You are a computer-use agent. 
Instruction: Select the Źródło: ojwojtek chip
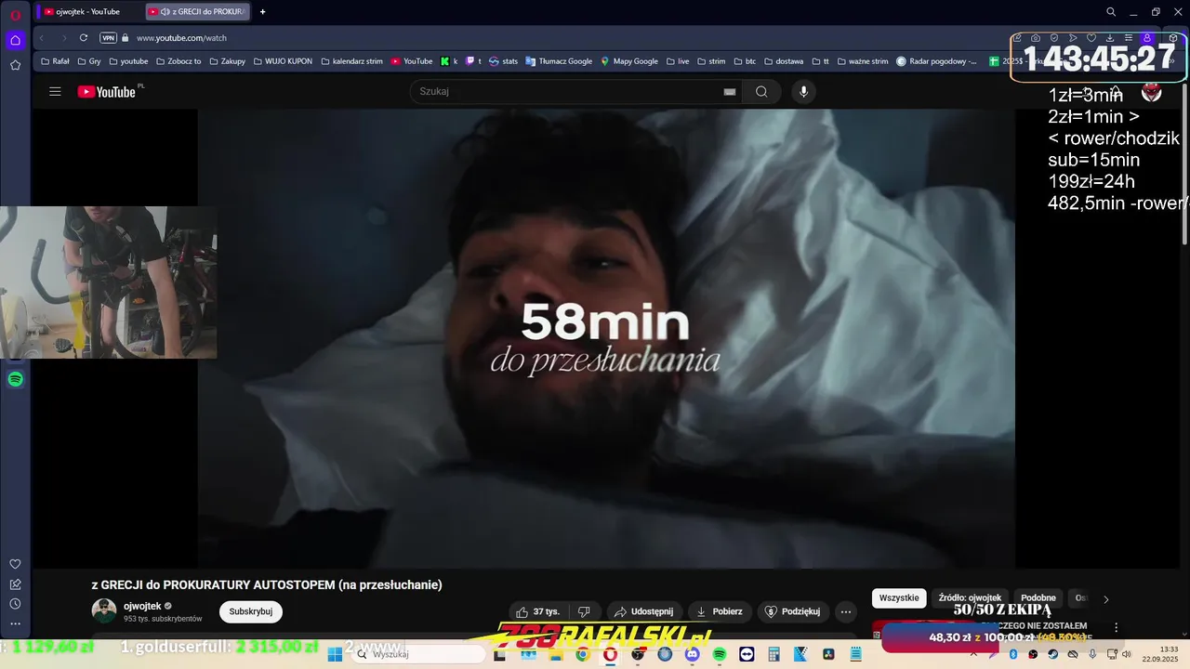point(970,598)
